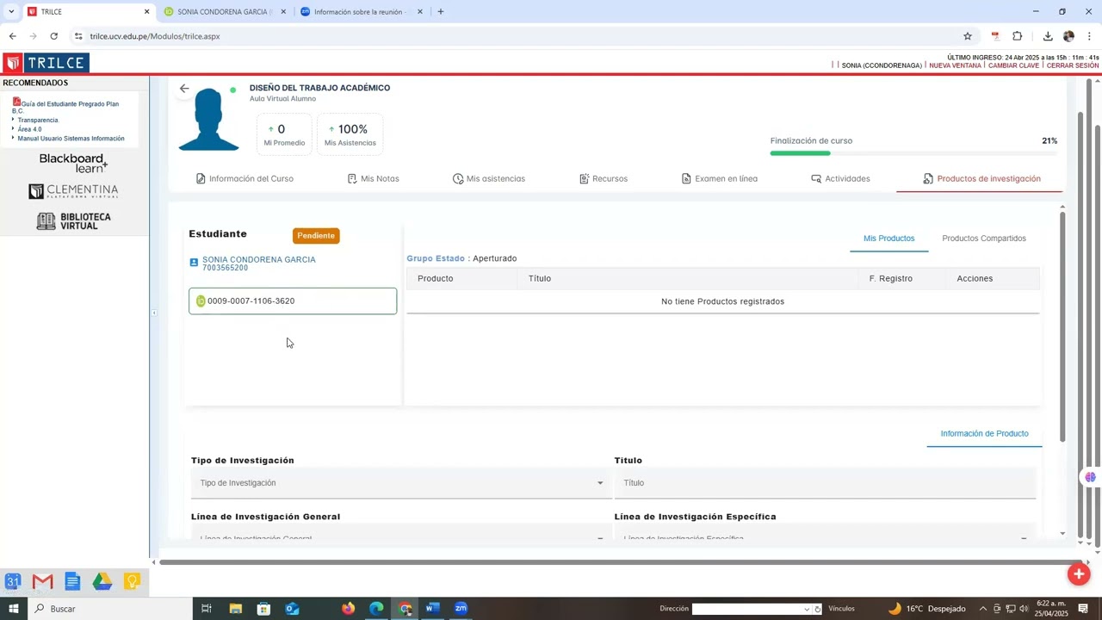Open Mis asistencias tab
Image resolution: width=1102 pixels, height=620 pixels.
coord(488,178)
